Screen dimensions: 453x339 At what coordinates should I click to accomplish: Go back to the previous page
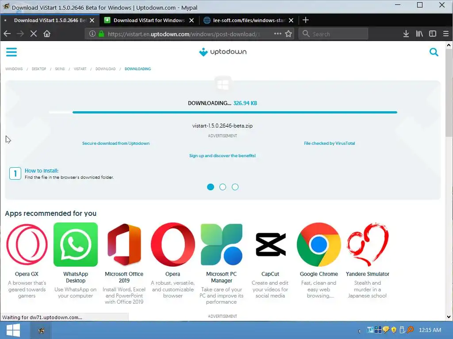[7, 34]
